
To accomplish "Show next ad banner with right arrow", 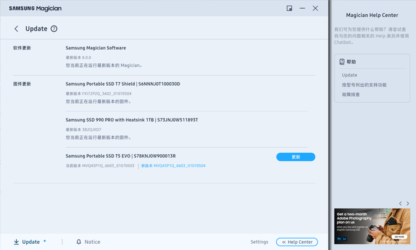I will [408, 203].
